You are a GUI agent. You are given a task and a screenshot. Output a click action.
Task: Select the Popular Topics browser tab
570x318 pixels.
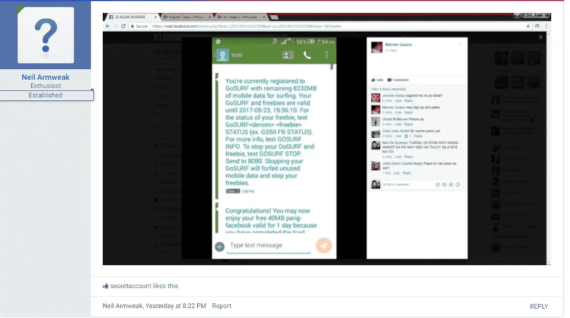(186, 17)
